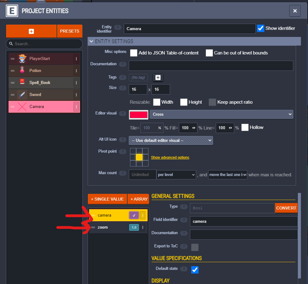Image resolution: width=308 pixels, height=284 pixels.
Task: Open the Cross editor visual dropdown
Action: click(x=221, y=114)
